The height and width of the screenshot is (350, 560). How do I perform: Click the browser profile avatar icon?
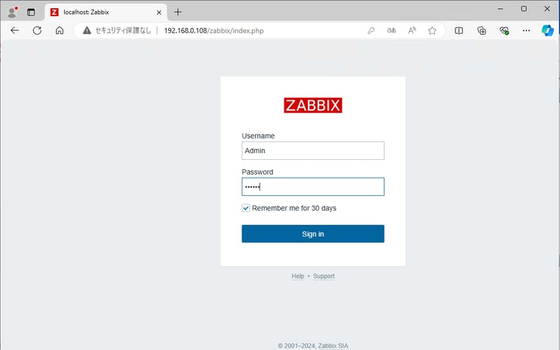click(x=13, y=12)
